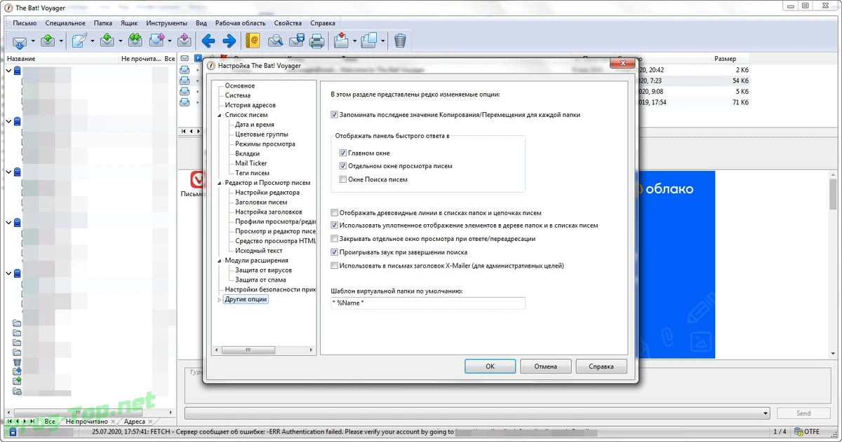Click the 71 Кб message row size
The width and height of the screenshot is (842, 442).
[739, 102]
